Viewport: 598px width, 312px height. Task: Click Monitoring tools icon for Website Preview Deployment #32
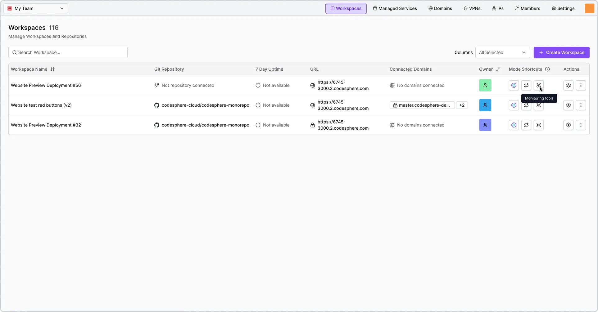click(x=538, y=125)
